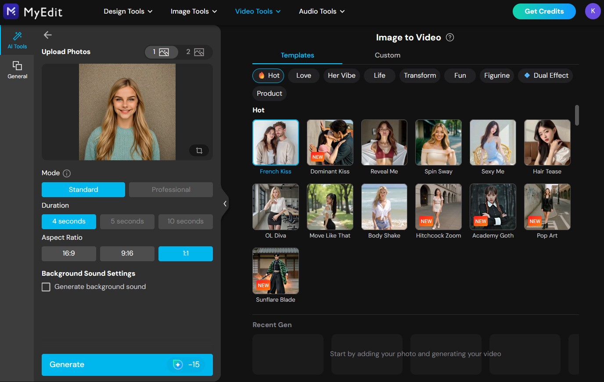This screenshot has width=604, height=382.
Task: Set duration to 10 seconds
Action: point(186,222)
